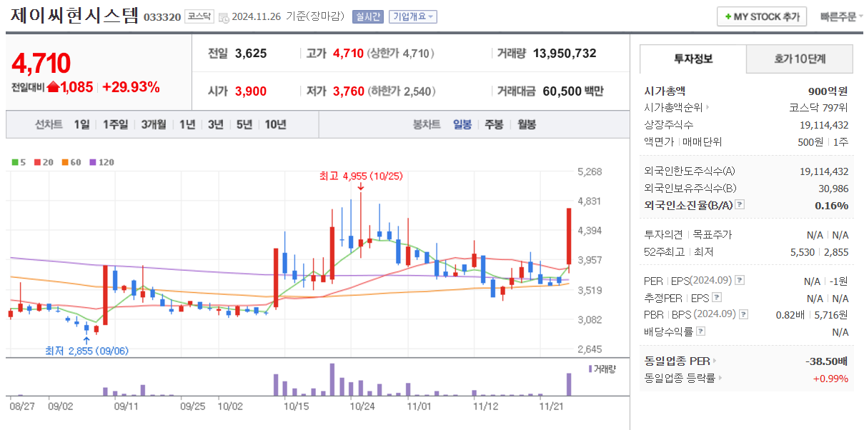864x430 pixels.
Task: Click the latest tall red candlestick
Action: (x=568, y=236)
